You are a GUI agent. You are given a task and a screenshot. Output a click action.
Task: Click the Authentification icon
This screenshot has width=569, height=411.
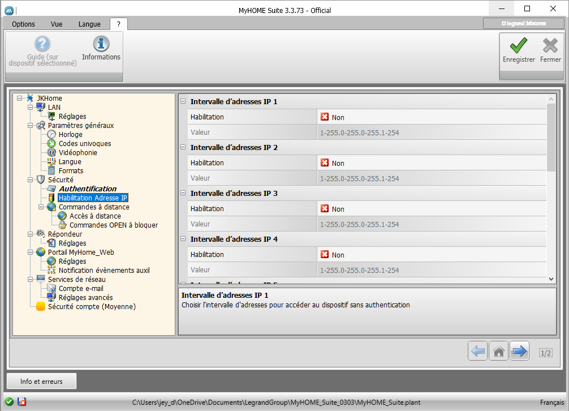pyautogui.click(x=51, y=189)
